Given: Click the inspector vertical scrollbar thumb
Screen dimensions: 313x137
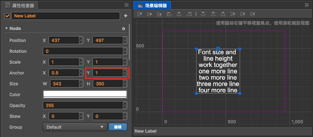Looking at the screenshot, I should click(129, 42).
